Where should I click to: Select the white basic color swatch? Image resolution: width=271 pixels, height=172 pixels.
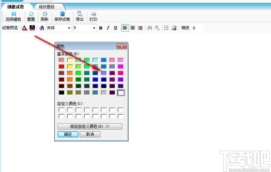pyautogui.click(x=120, y=93)
